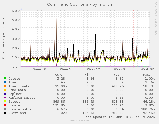Click the Delete average value 6.65
Screen dimensions: 159x124
119,79
